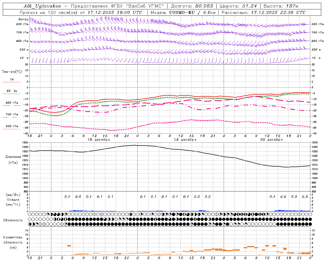Click the (км) unit under convective cloudiness
The height and width of the screenshot is (260, 325).
click(x=13, y=247)
